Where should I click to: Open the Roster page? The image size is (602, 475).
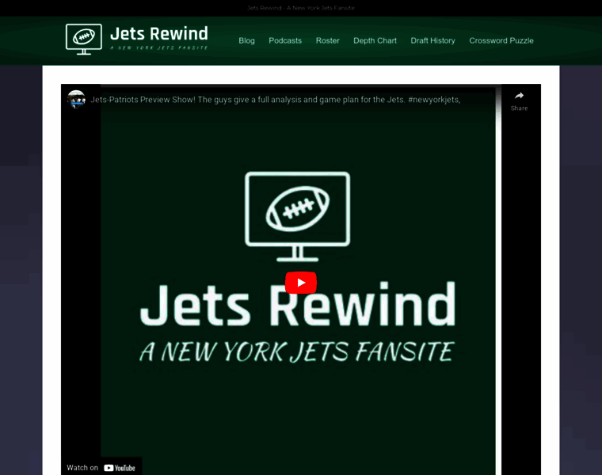tap(327, 40)
